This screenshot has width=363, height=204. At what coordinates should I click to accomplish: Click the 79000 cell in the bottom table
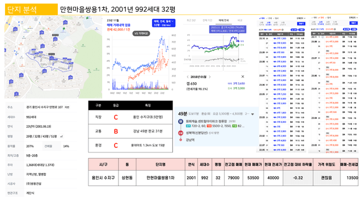click(233, 178)
